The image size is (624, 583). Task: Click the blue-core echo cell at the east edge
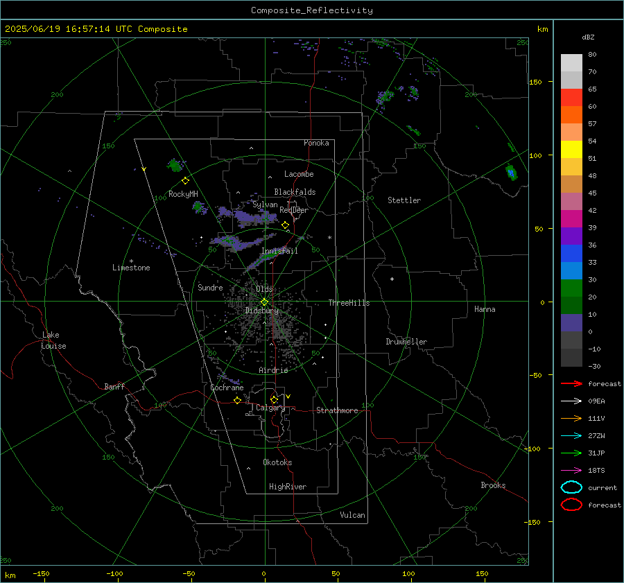512,173
